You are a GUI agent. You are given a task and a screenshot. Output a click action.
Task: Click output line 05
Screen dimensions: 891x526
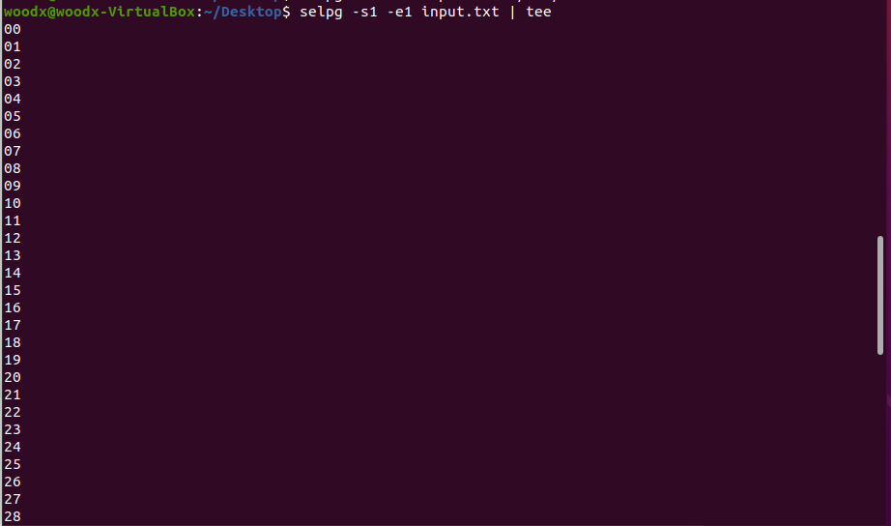(x=13, y=116)
